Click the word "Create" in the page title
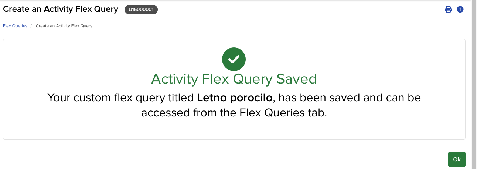Viewport: 477px width, 169px height. click(16, 10)
